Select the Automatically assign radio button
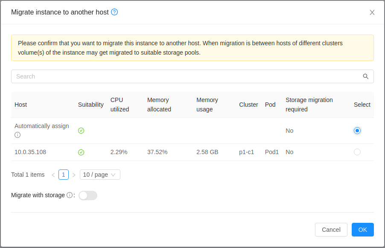385x248 pixels. pos(357,131)
